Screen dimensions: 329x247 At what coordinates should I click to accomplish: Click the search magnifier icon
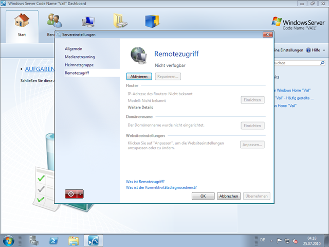click(x=322, y=63)
